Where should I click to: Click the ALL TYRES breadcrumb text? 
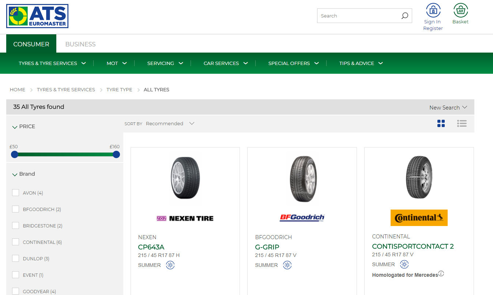[157, 89]
